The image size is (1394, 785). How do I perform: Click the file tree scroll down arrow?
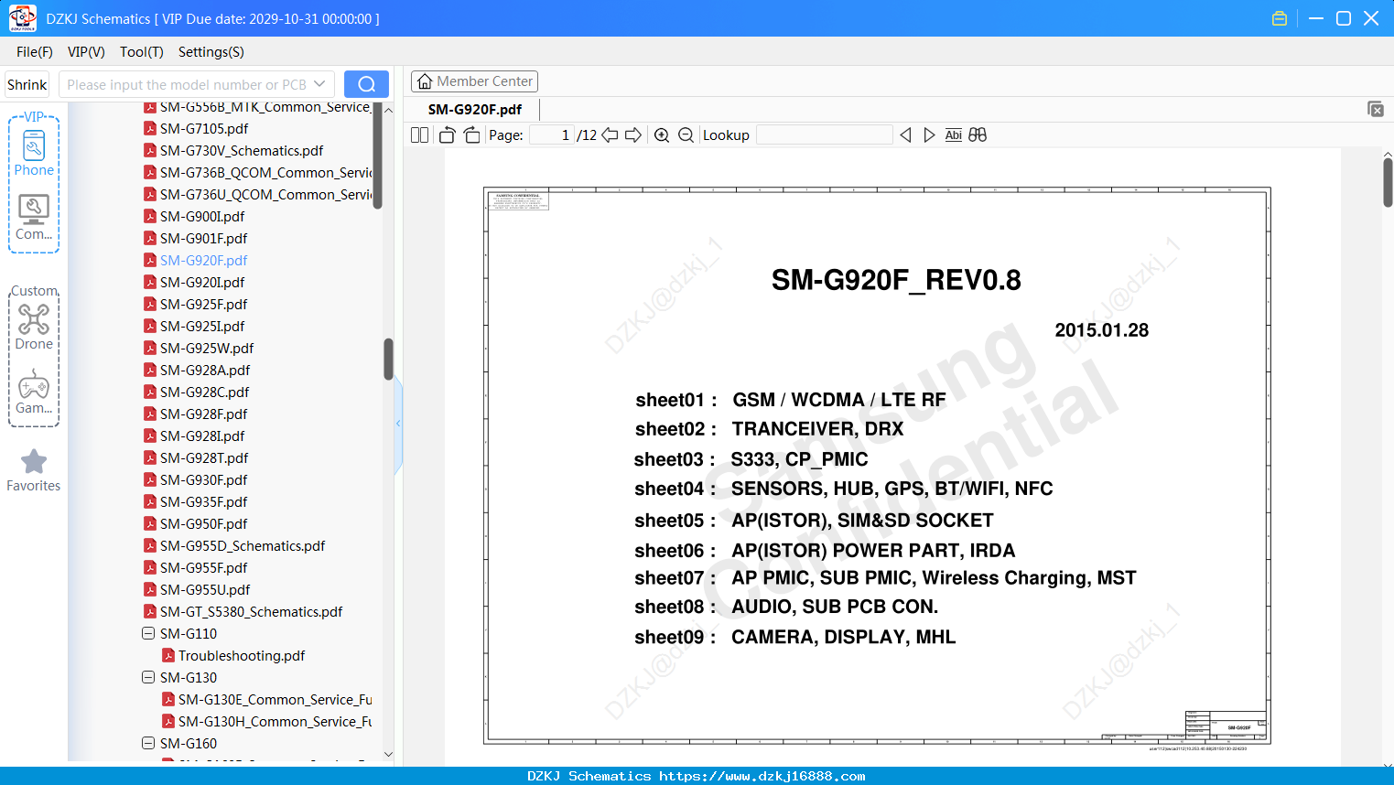pyautogui.click(x=388, y=755)
